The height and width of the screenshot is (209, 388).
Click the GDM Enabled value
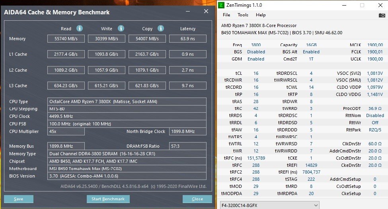tap(256, 59)
